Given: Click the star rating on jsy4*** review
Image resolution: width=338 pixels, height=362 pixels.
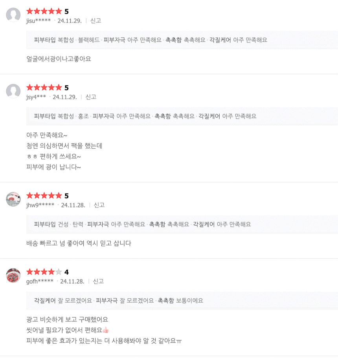Looking at the screenshot, I should tap(44, 88).
